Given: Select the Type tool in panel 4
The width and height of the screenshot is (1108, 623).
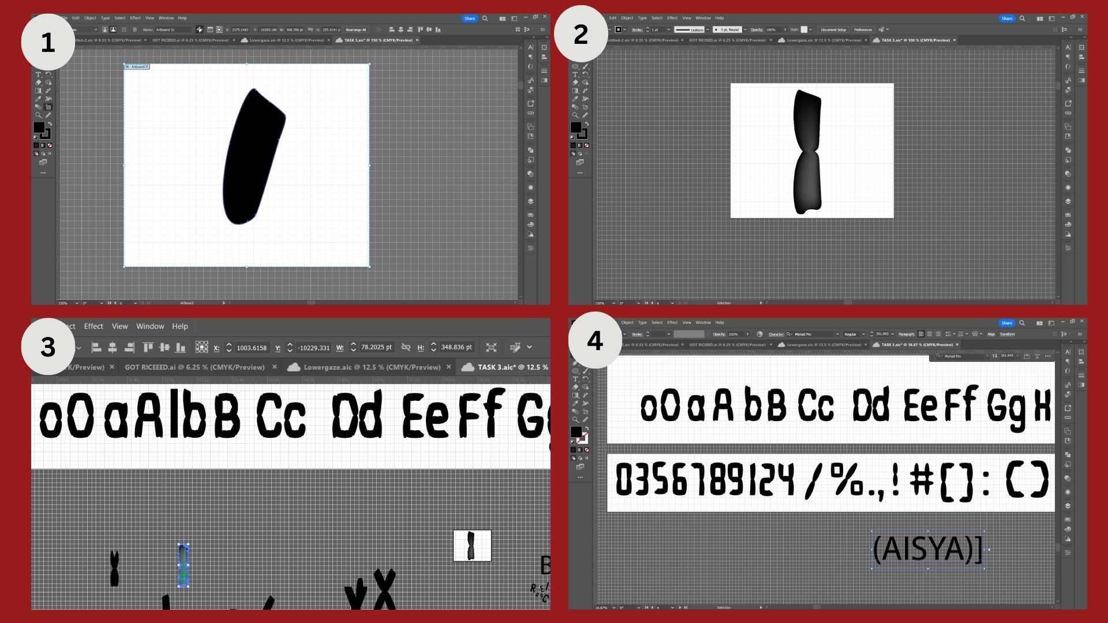Looking at the screenshot, I should pos(575,379).
